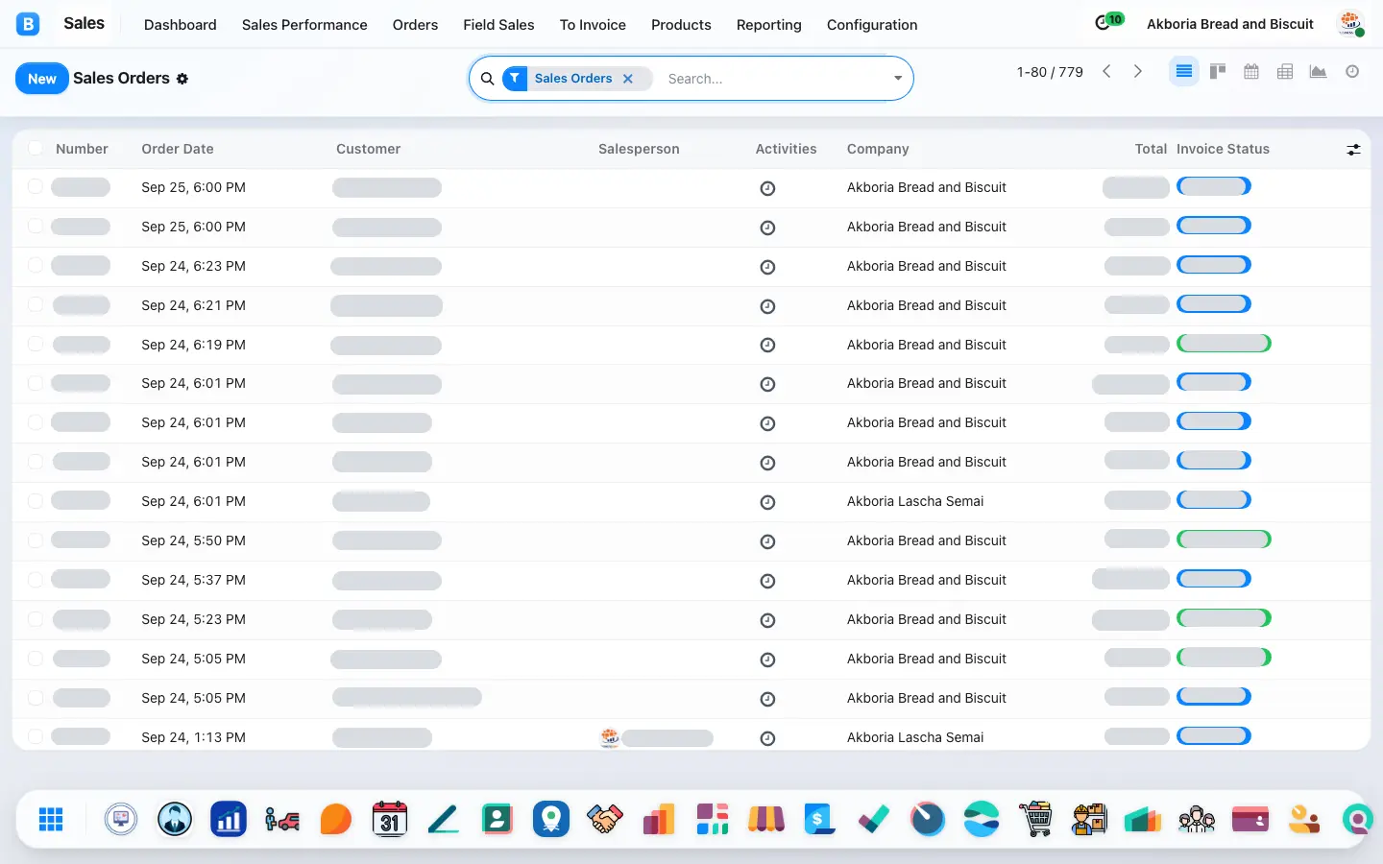This screenshot has width=1383, height=864.
Task: Open the Products menu
Action: pyautogui.click(x=681, y=25)
